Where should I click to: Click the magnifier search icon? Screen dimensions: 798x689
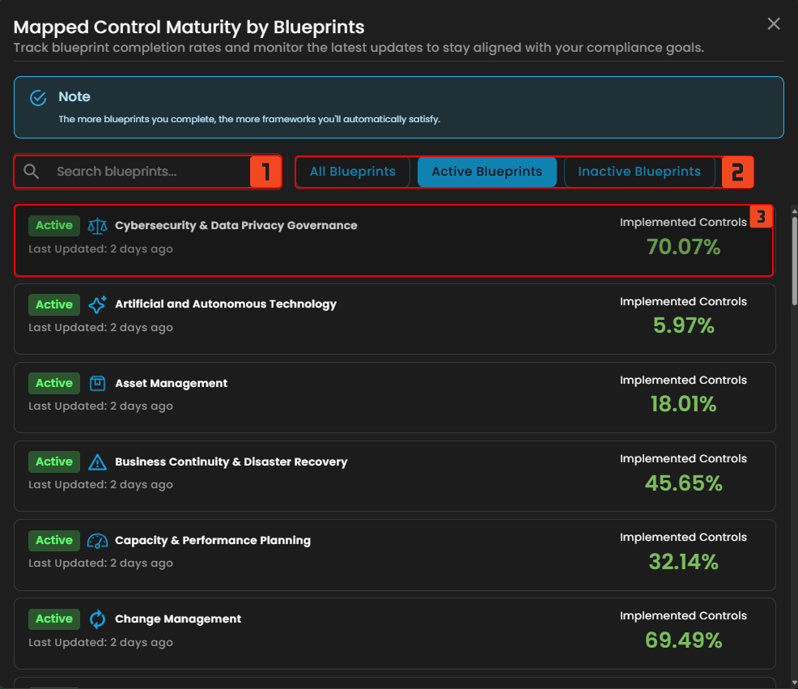pyautogui.click(x=32, y=172)
